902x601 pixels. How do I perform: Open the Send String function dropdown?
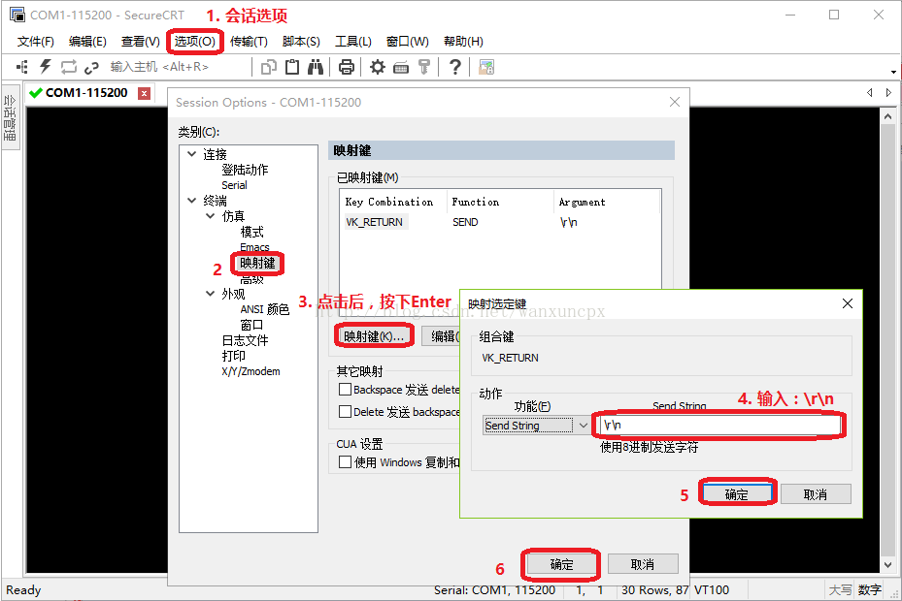[x=584, y=425]
